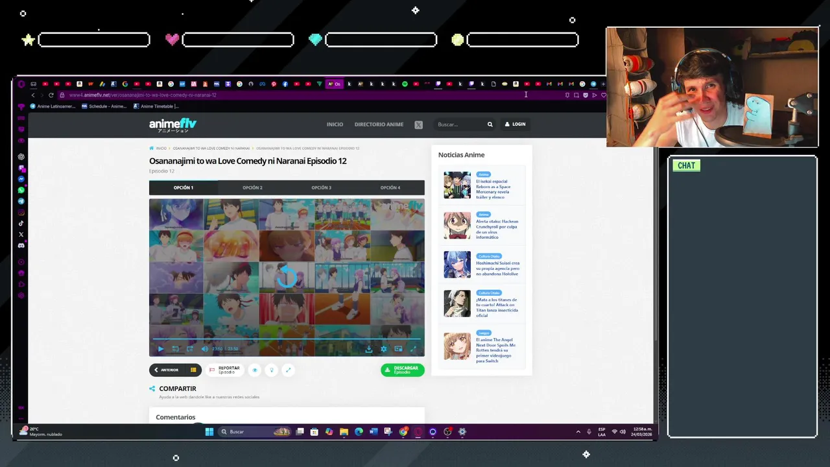
Task: Mute the video player volume
Action: [205, 349]
